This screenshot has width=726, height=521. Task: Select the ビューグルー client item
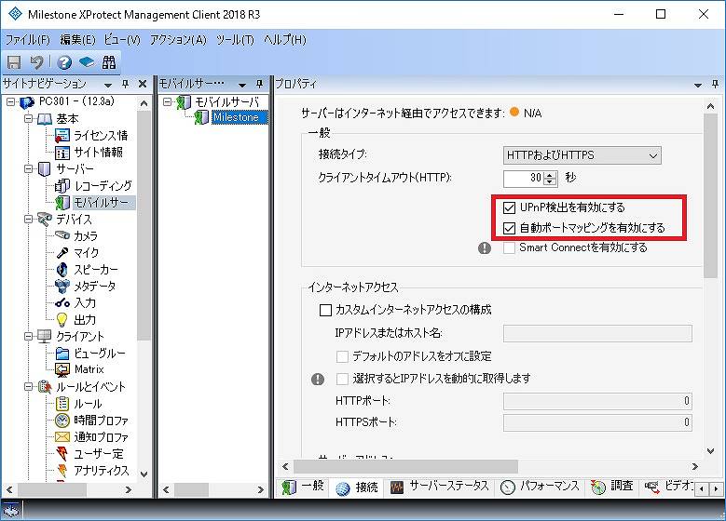click(x=100, y=354)
